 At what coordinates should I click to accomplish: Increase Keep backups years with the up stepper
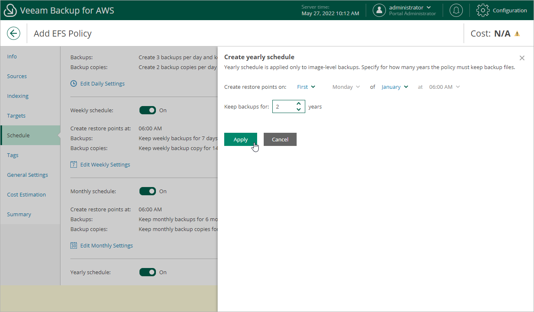(x=299, y=104)
